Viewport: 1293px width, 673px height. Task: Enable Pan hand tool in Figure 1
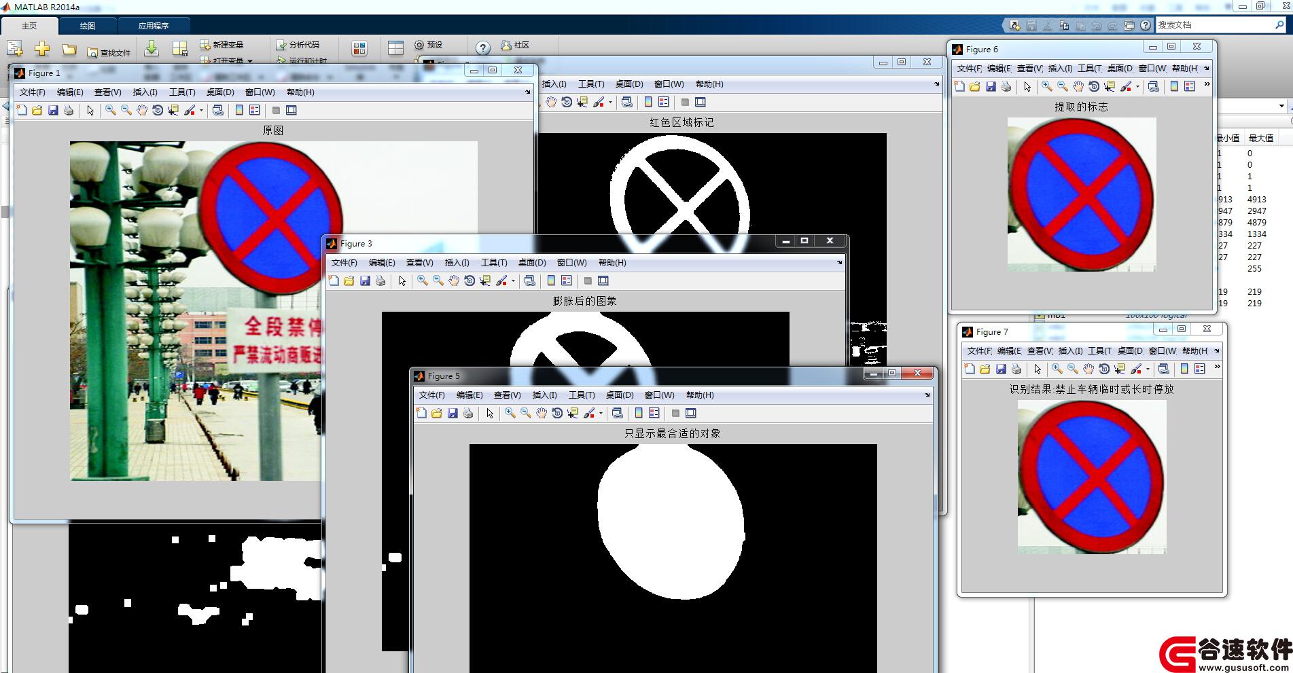142,110
